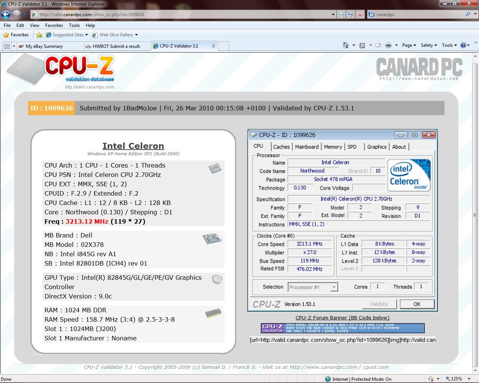479x383 pixels.
Task: Open the Favorites menu in menu bar
Action: [x=54, y=25]
